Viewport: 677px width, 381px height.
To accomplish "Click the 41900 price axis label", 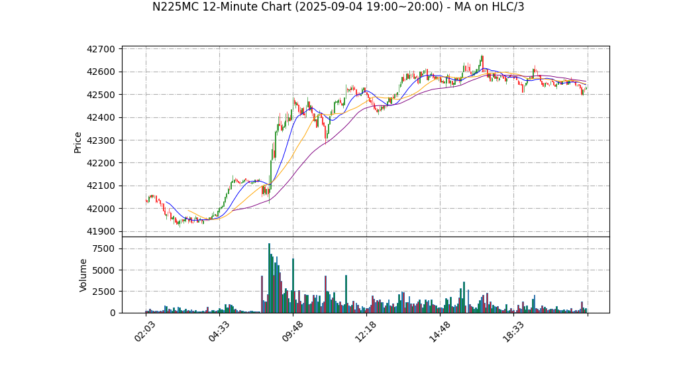I will coord(101,232).
